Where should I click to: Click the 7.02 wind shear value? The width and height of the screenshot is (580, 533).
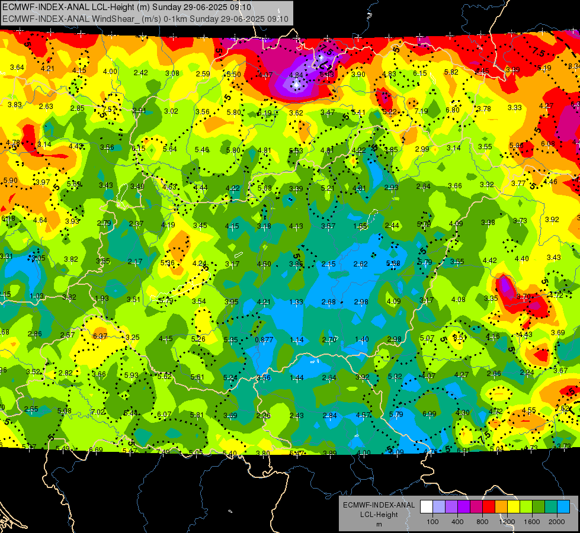coord(98,412)
